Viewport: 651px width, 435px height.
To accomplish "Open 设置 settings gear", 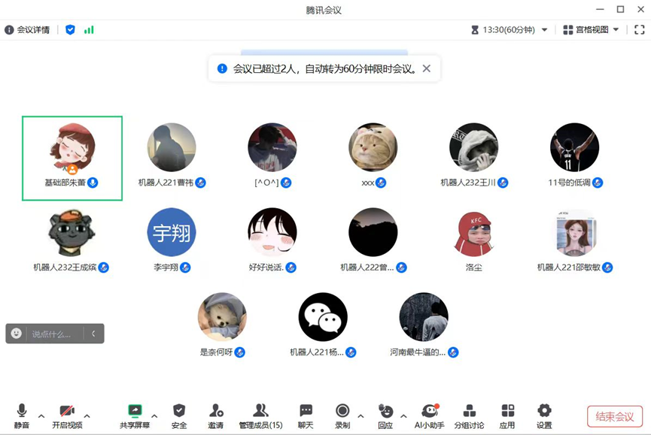I will tap(544, 414).
